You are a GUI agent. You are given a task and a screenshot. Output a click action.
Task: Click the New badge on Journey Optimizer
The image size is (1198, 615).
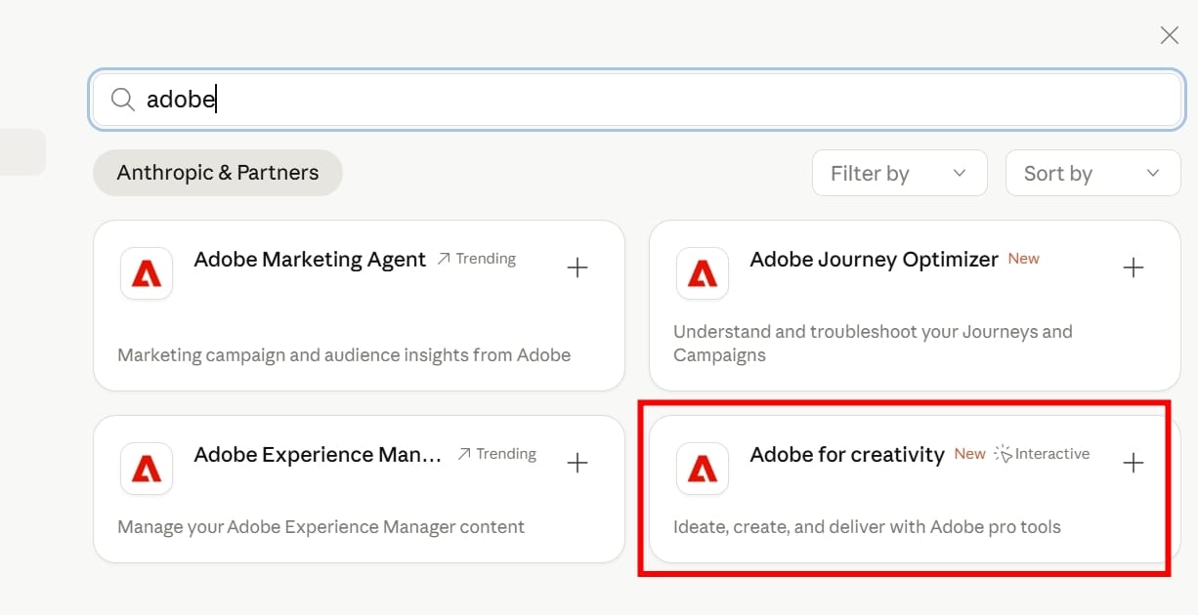(x=1023, y=259)
